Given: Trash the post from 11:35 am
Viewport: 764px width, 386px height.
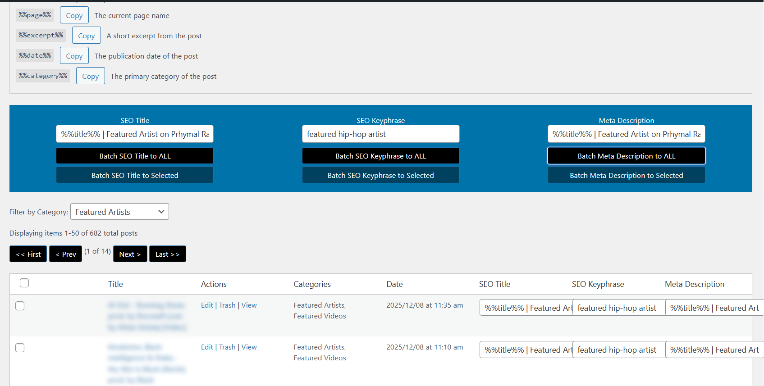Looking at the screenshot, I should click(x=227, y=305).
